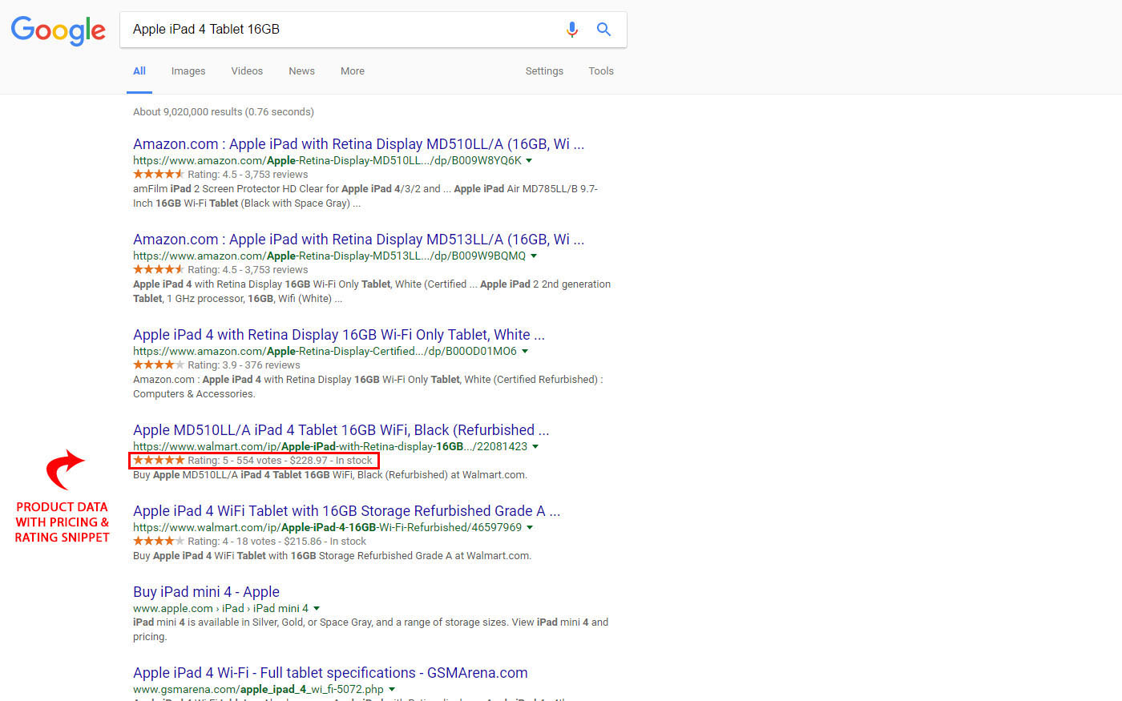
Task: Switch to the Images tab
Action: click(188, 71)
